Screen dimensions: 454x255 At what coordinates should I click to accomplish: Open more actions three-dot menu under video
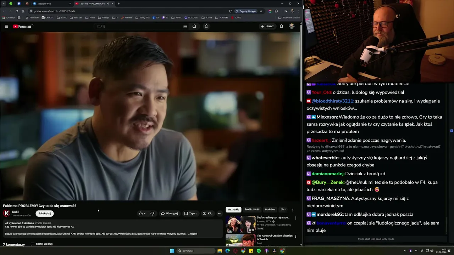220,214
